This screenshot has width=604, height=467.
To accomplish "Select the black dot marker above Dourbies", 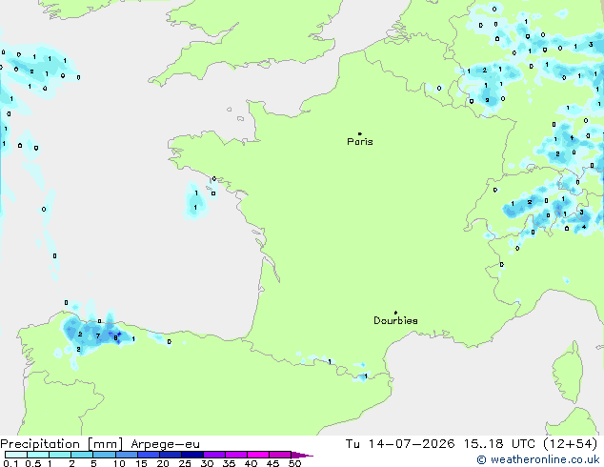I will click(395, 313).
